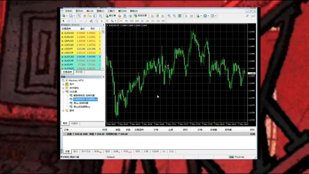Click the new chart icon in toolbar
This screenshot has height=174, width=309.
point(64,16)
